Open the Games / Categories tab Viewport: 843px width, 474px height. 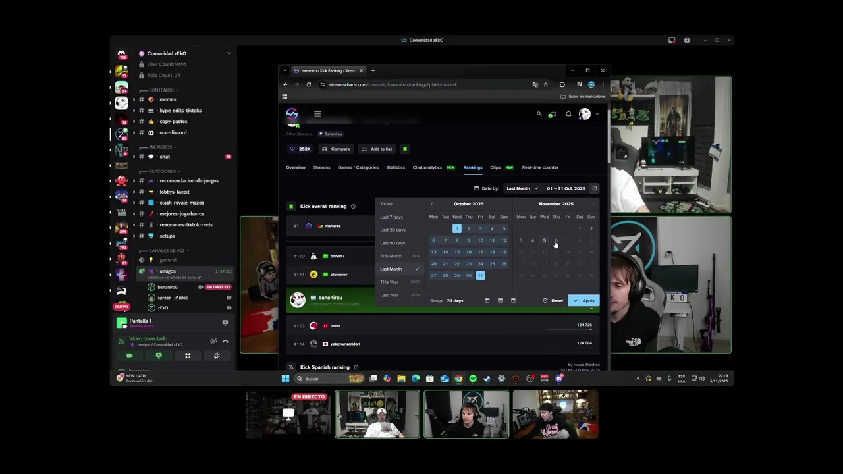point(358,167)
